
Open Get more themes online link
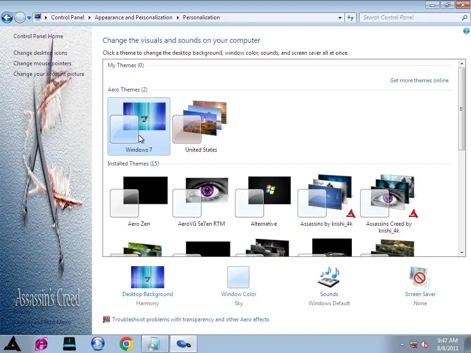click(419, 80)
